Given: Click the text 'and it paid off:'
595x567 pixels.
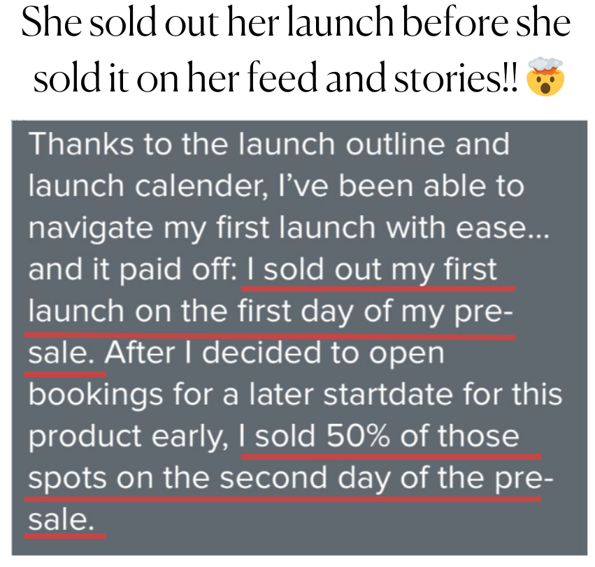Looking at the screenshot, I should [130, 270].
